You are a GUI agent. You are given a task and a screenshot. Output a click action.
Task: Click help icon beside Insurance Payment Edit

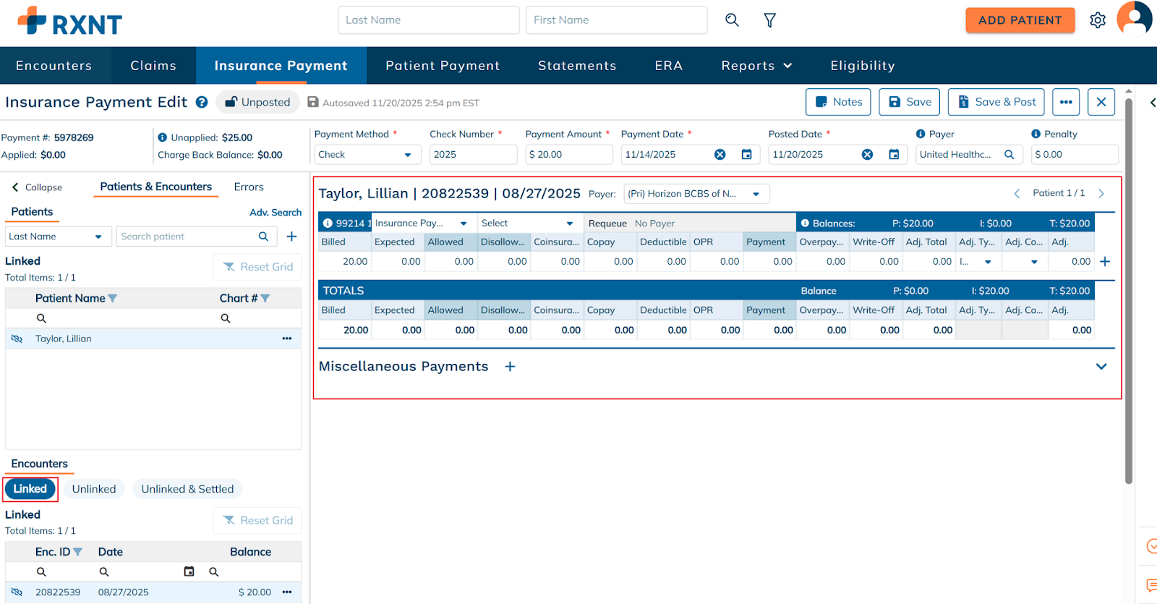[202, 103]
